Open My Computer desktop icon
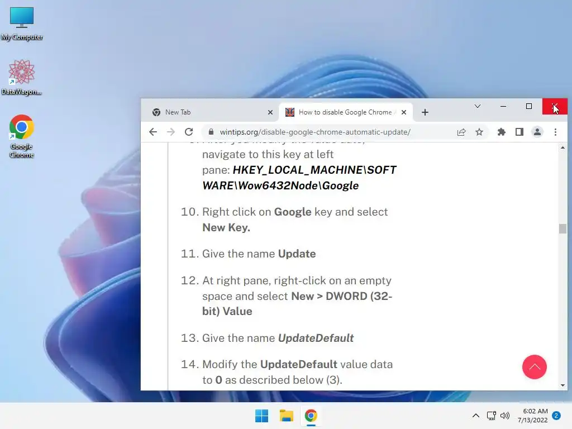This screenshot has width=572, height=429. point(22,23)
